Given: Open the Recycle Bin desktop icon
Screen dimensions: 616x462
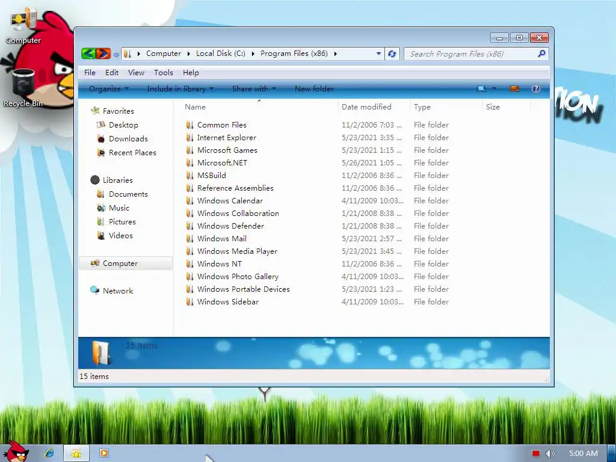Looking at the screenshot, I should point(23,88).
